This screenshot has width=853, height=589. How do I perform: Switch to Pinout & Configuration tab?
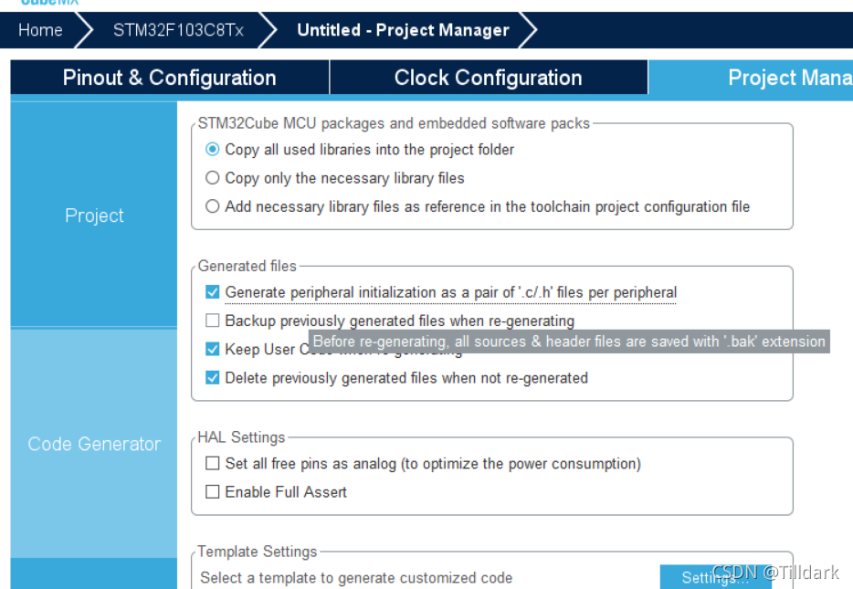coord(169,79)
